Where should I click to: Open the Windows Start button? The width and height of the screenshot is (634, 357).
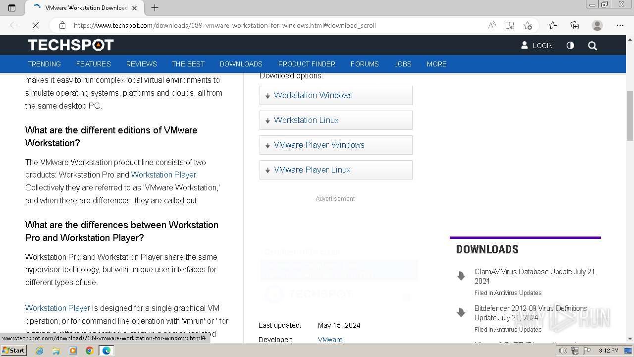point(13,351)
